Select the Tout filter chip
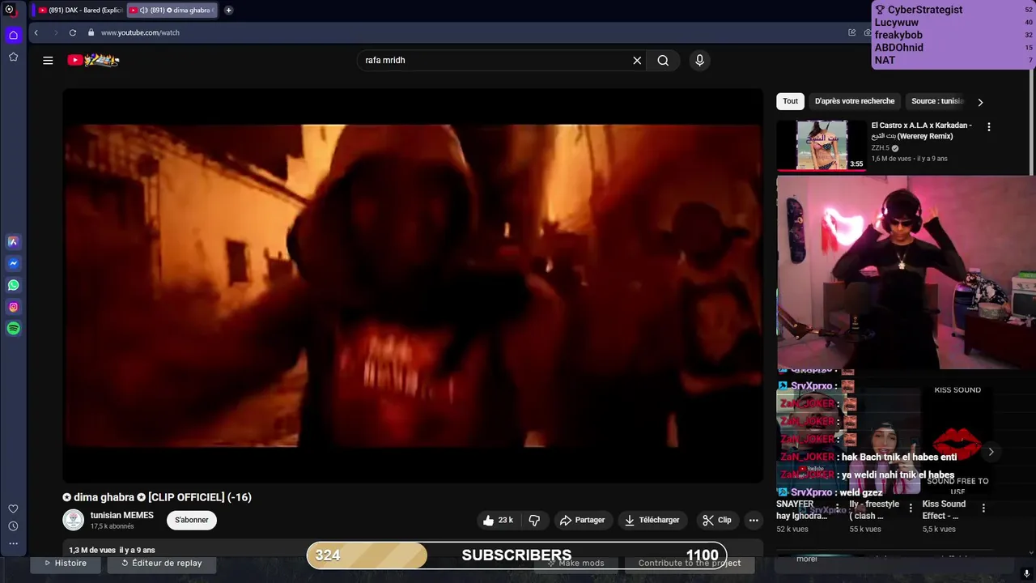The image size is (1036, 583). click(x=790, y=101)
